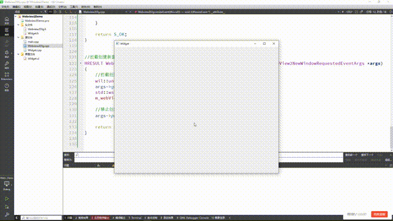The width and height of the screenshot is (393, 221).
Task: Switch to 1 问题 output pane
Action: tap(68, 218)
